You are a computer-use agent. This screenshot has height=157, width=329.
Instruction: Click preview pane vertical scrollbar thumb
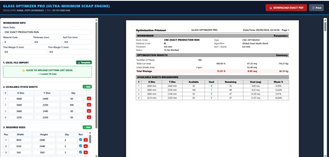point(325,26)
